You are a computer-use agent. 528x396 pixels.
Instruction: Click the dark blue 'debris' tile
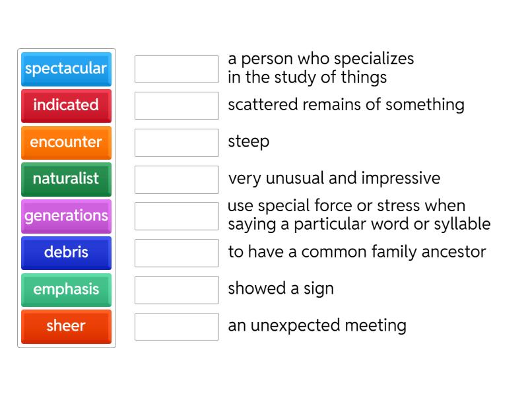tap(66, 253)
